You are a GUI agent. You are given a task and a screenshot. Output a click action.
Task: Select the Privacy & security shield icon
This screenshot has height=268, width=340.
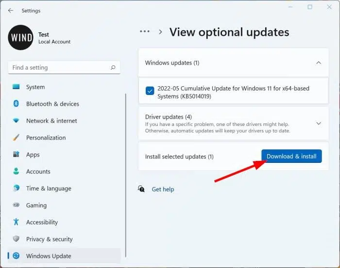tap(16, 239)
